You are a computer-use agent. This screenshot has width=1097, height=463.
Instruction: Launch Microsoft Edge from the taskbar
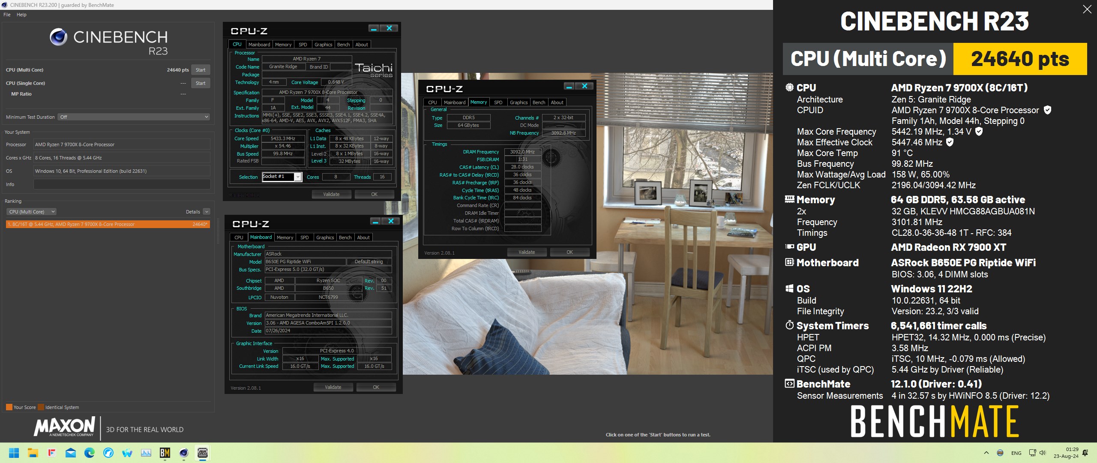click(90, 453)
